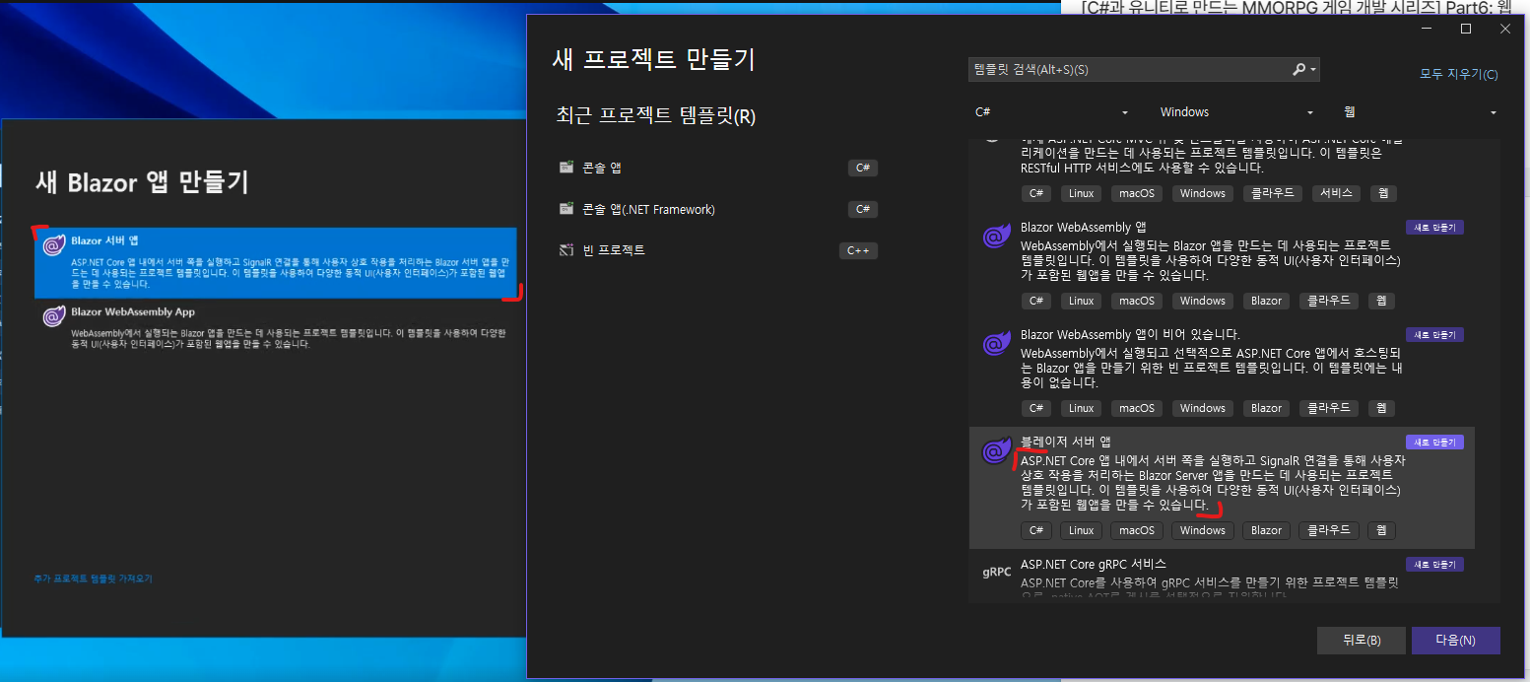Screen dimensions: 1530x682
Task: Click 새로 만들기 badge on Blazor WebAssembly 앱이 비어 있습니다
Action: (1434, 335)
